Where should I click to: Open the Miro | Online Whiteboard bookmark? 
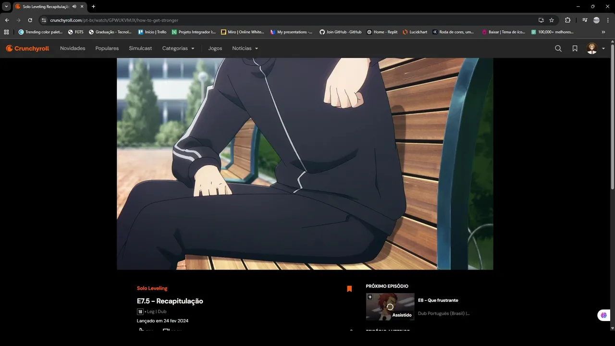click(x=243, y=32)
